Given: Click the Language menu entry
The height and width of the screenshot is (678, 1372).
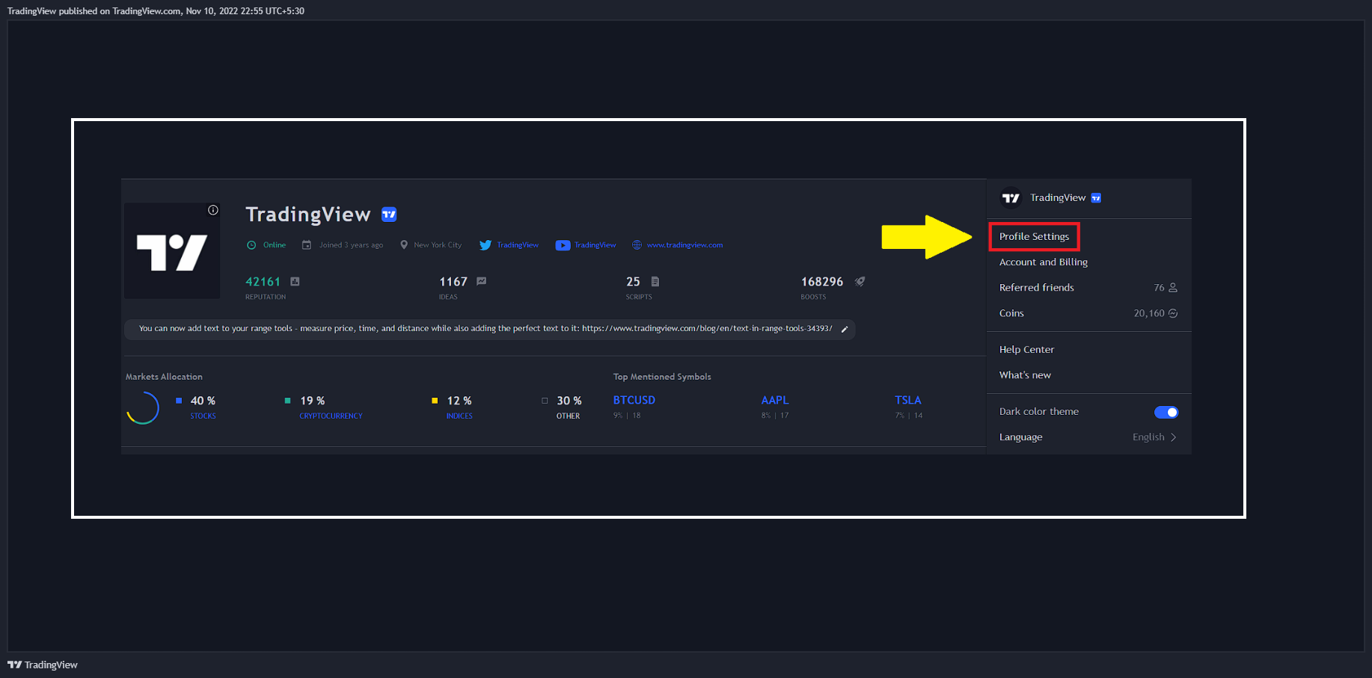Looking at the screenshot, I should (x=1088, y=437).
